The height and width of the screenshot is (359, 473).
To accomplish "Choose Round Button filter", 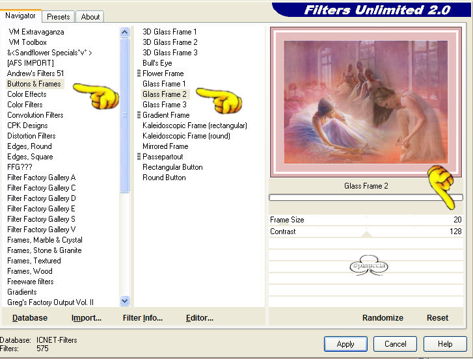I will [x=164, y=178].
